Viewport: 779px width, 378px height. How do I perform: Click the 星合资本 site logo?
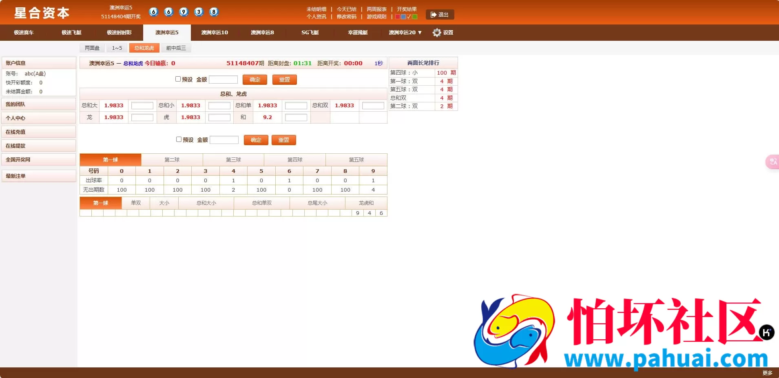(x=42, y=13)
